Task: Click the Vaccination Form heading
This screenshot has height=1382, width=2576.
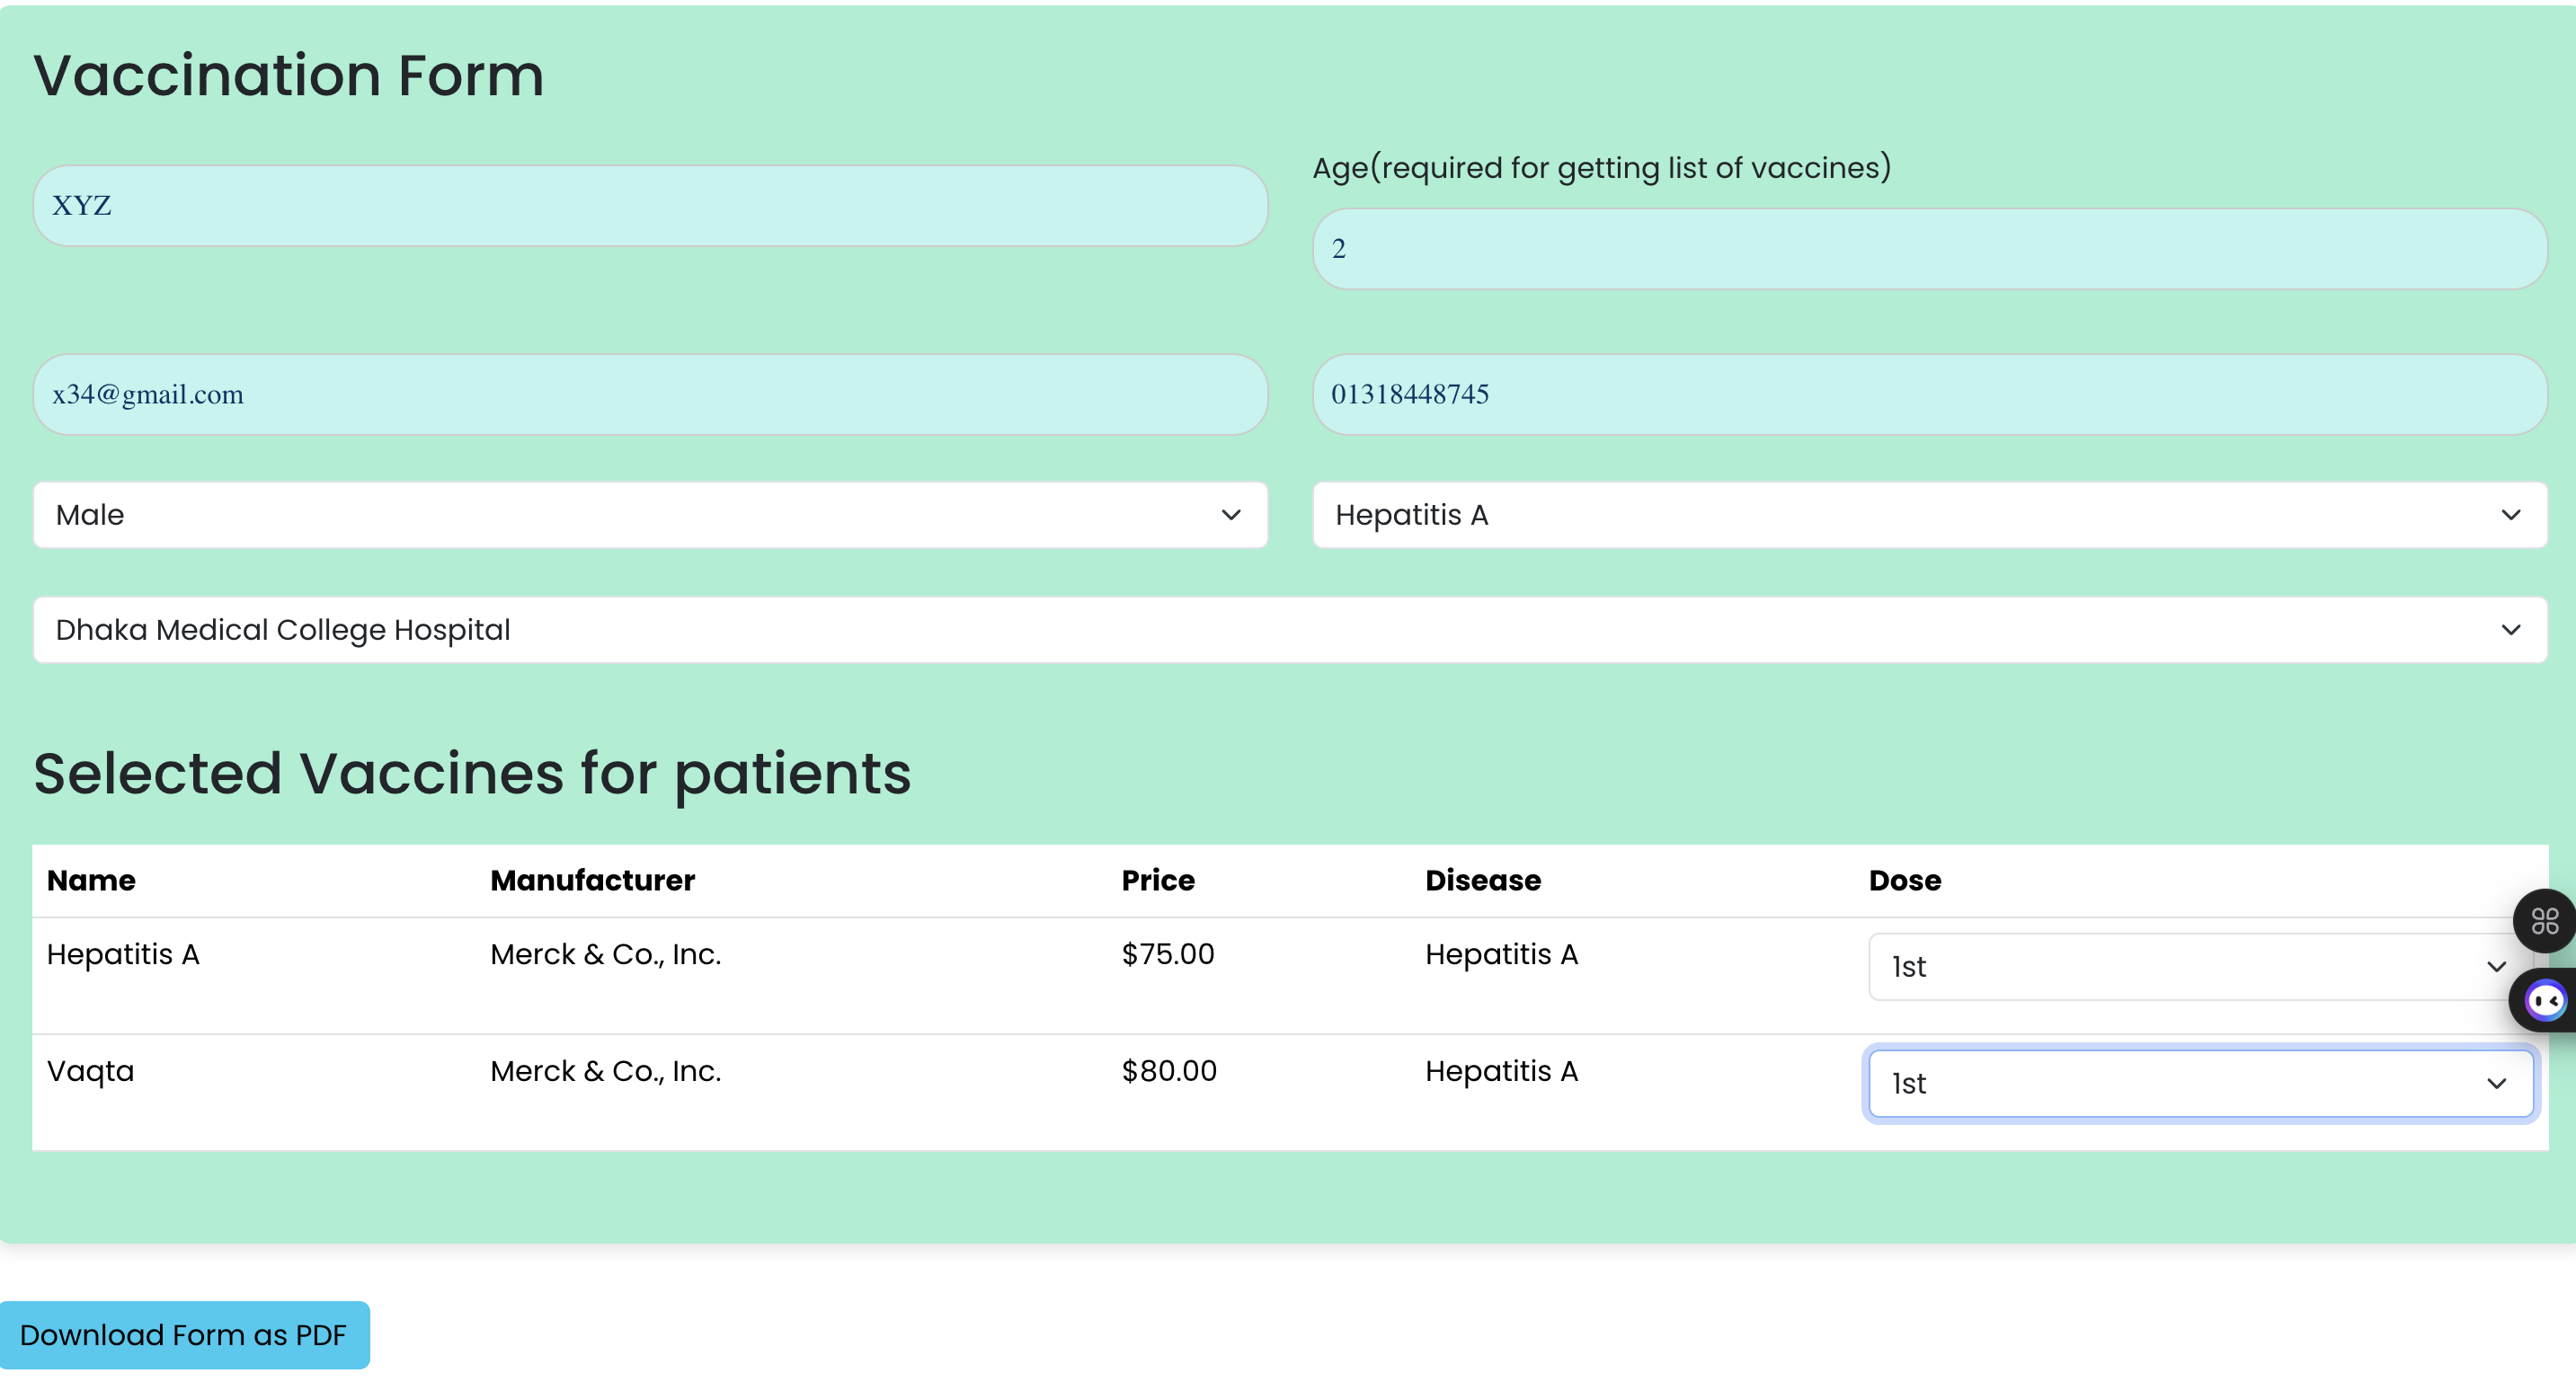Action: point(289,76)
